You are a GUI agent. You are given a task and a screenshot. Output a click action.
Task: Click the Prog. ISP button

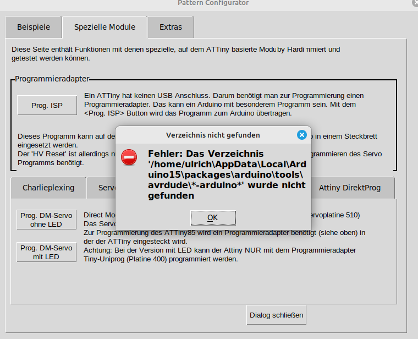[x=47, y=105]
